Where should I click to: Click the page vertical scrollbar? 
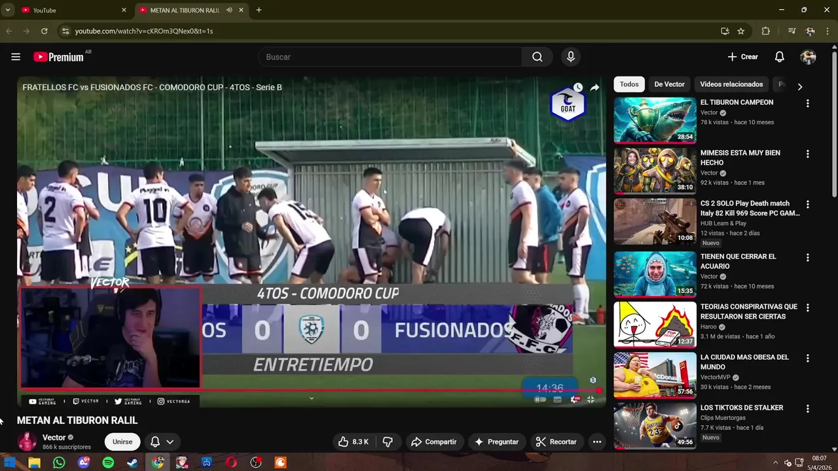[834, 124]
